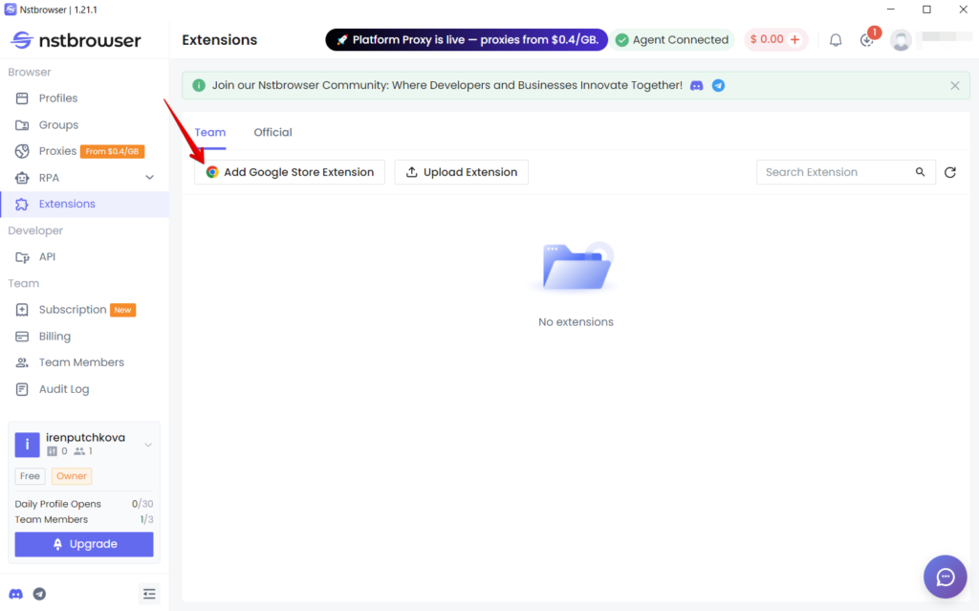Click the Groups folder icon

click(x=22, y=125)
